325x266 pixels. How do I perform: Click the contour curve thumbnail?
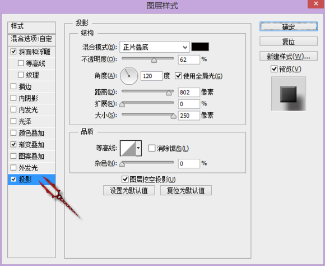(x=128, y=148)
